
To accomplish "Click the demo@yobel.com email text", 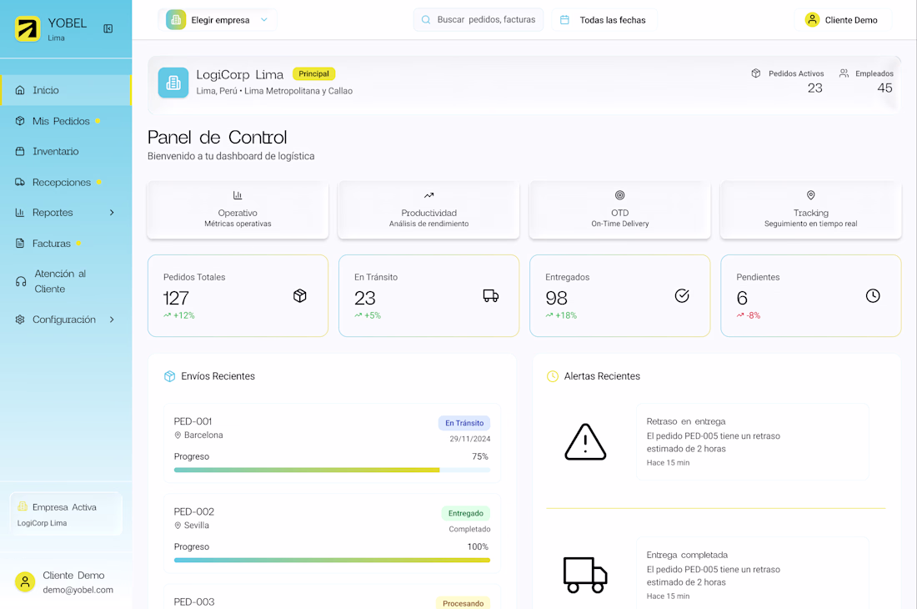I will point(78,590).
